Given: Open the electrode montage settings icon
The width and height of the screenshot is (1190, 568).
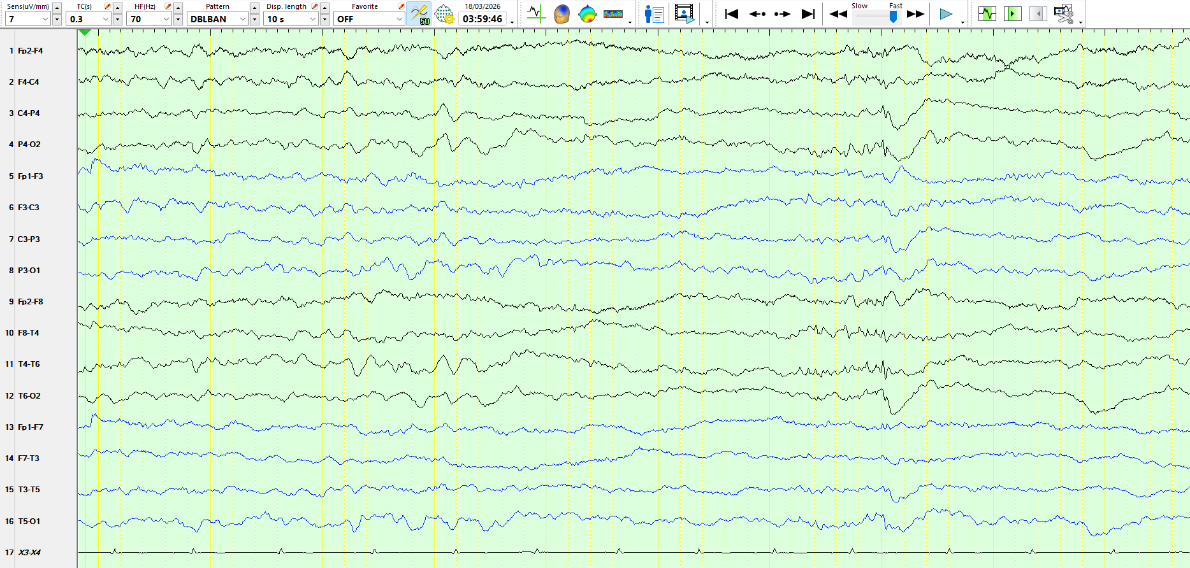Looking at the screenshot, I should tap(444, 14).
